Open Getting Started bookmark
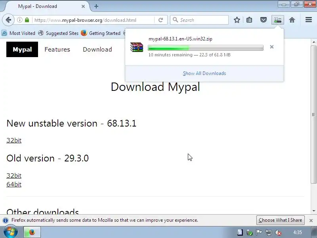This screenshot has width=317, height=238. point(101,33)
